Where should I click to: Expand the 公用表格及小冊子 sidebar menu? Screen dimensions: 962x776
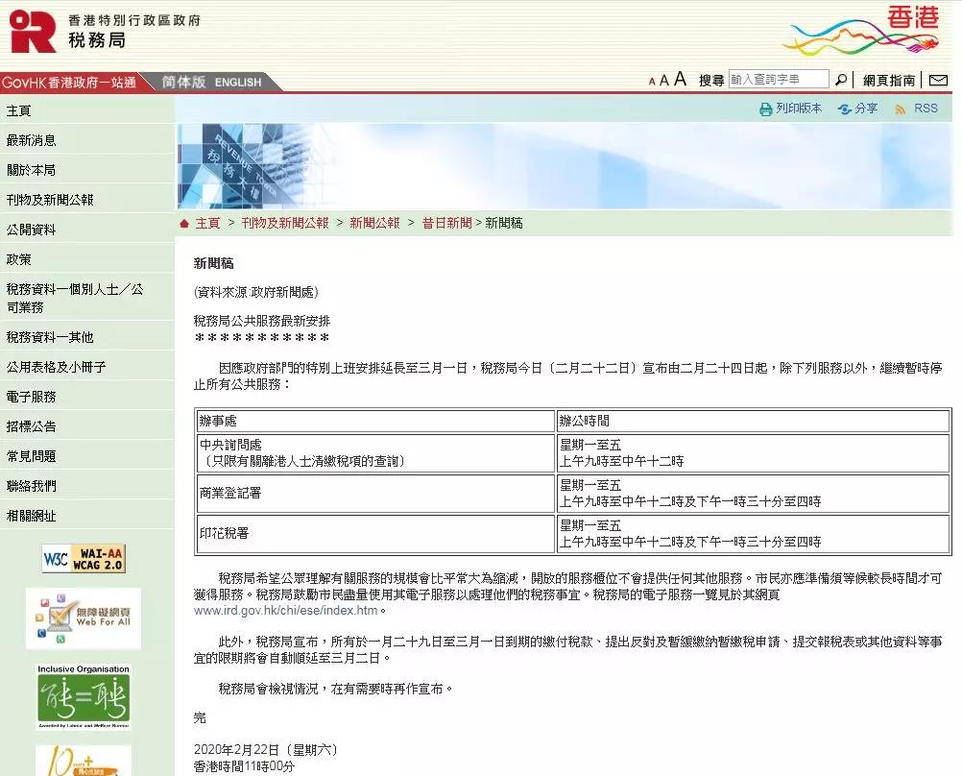(x=56, y=367)
